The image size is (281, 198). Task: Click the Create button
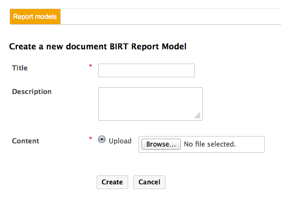(x=112, y=182)
